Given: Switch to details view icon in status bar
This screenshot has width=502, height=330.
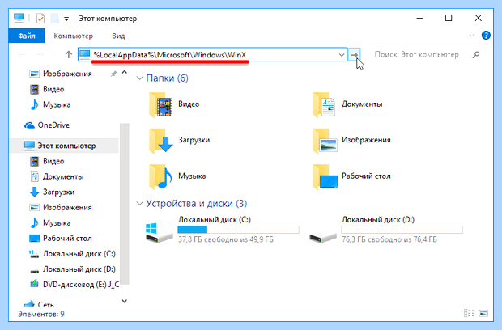Looking at the screenshot, I should [470, 313].
